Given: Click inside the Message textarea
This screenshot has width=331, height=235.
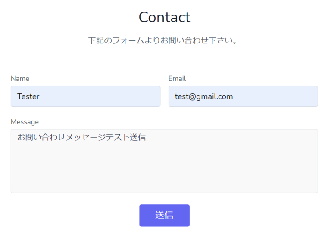Looking at the screenshot, I should pos(164,161).
